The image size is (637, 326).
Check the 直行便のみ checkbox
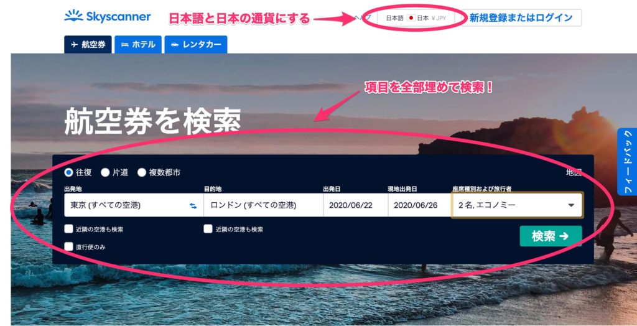pos(68,246)
